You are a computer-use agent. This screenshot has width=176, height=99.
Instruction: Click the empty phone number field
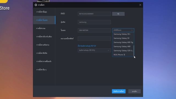[94, 38]
